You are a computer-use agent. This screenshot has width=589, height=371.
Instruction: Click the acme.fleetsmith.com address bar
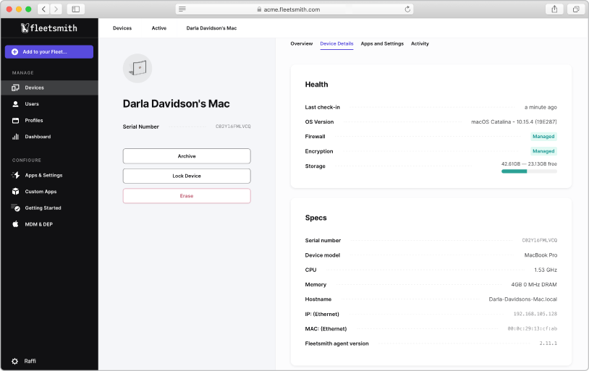coord(294,9)
